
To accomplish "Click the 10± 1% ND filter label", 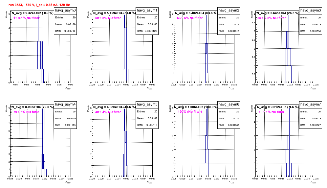I will pos(272,112).
